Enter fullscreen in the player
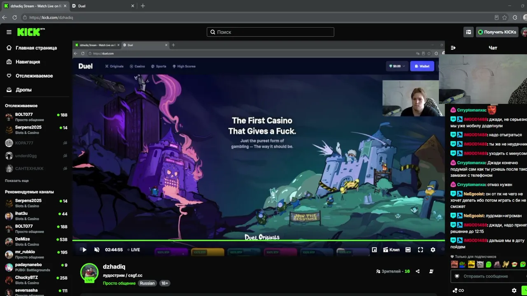Screen dimensions: 527x296 tap(420, 250)
